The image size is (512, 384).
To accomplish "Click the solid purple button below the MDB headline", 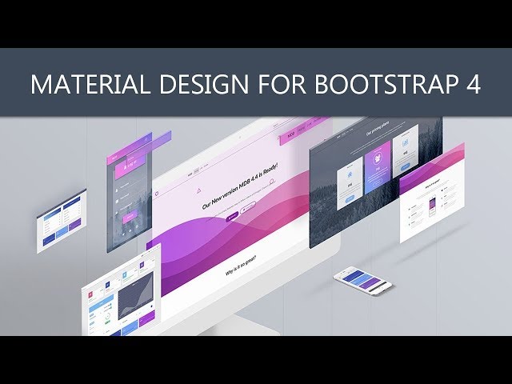I will pyautogui.click(x=233, y=216).
